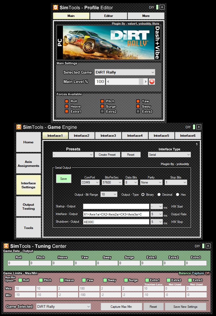Select the Interface4 tab
216x316 pixels.
135,136
